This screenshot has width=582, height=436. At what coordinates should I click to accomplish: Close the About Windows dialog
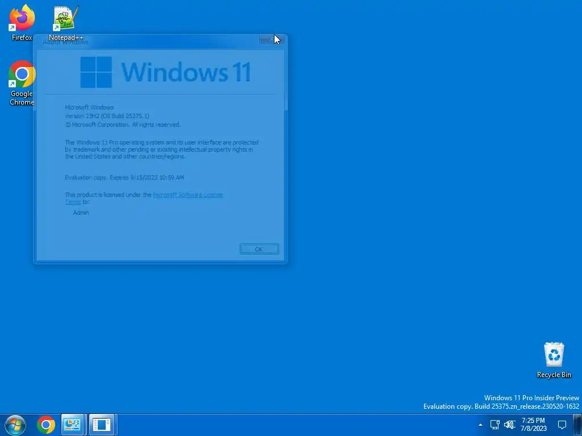[272, 39]
